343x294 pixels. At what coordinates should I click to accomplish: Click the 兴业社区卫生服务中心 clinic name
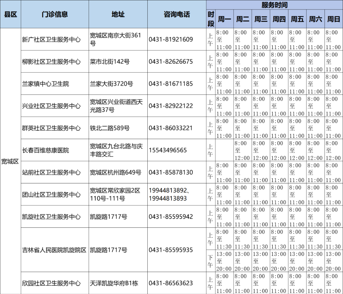[51, 106]
